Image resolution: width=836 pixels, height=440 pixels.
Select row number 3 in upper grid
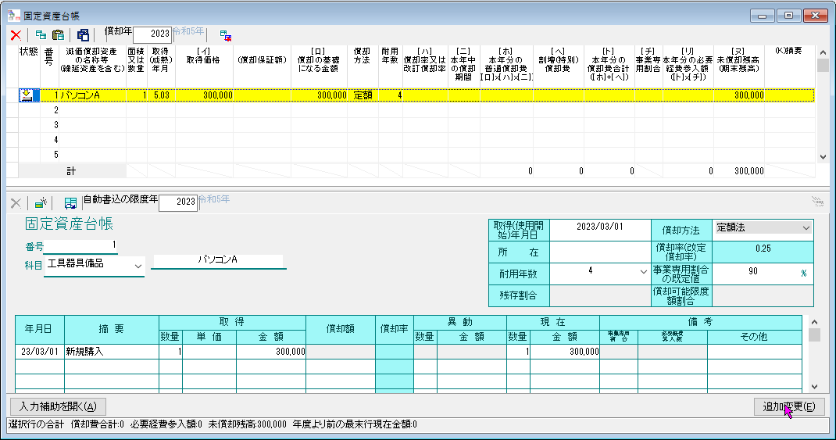tap(49, 125)
